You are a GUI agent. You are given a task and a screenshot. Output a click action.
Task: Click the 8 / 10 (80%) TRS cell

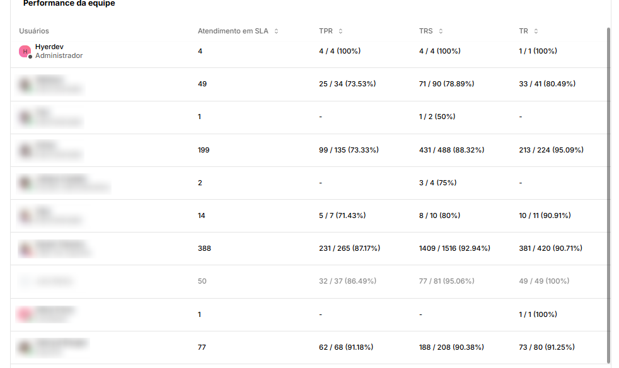coord(439,216)
